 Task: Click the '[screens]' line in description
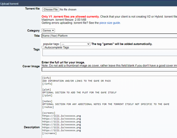tap(49, 113)
